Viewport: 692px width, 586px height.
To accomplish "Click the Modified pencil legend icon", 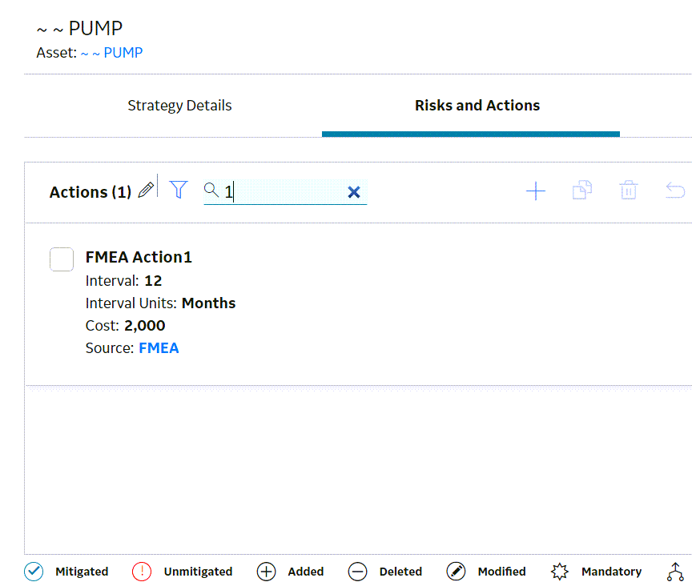I will click(456, 572).
